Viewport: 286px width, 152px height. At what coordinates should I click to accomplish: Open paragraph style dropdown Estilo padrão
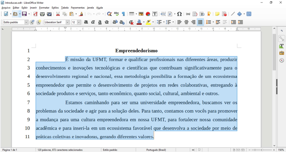[27, 22]
